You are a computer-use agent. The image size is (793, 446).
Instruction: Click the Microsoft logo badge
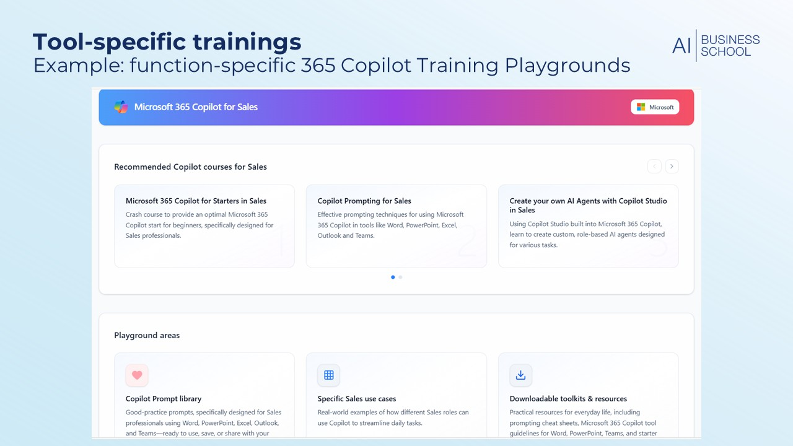coord(655,107)
